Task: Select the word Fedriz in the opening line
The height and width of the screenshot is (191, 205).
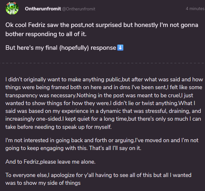Action: click(37, 25)
